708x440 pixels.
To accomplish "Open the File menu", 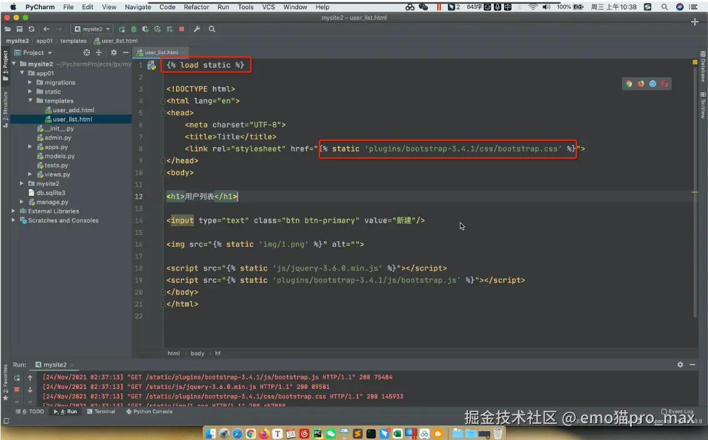I will tap(68, 7).
